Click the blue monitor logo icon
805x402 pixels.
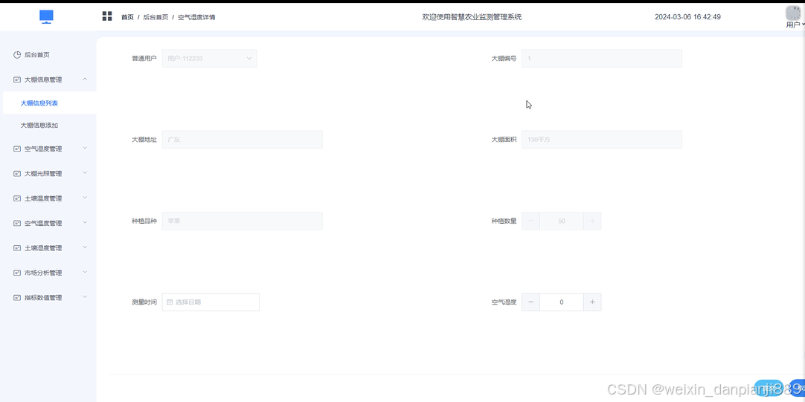point(47,17)
